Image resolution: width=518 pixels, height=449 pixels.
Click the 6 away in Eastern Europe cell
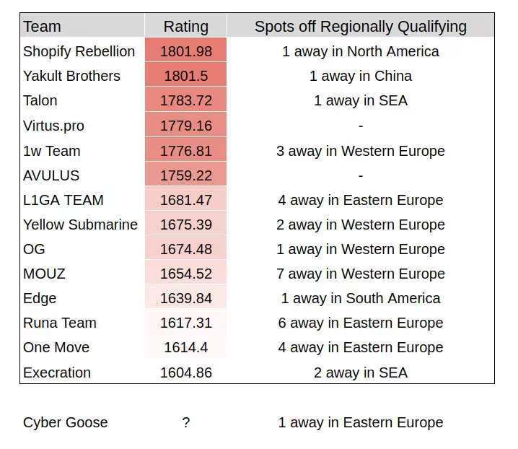point(360,323)
